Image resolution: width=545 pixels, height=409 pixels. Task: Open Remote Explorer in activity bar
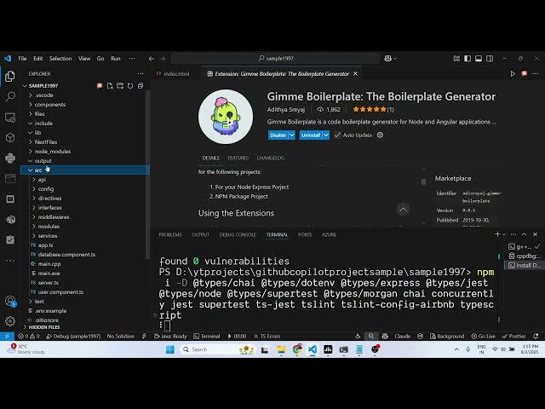[x=10, y=118]
